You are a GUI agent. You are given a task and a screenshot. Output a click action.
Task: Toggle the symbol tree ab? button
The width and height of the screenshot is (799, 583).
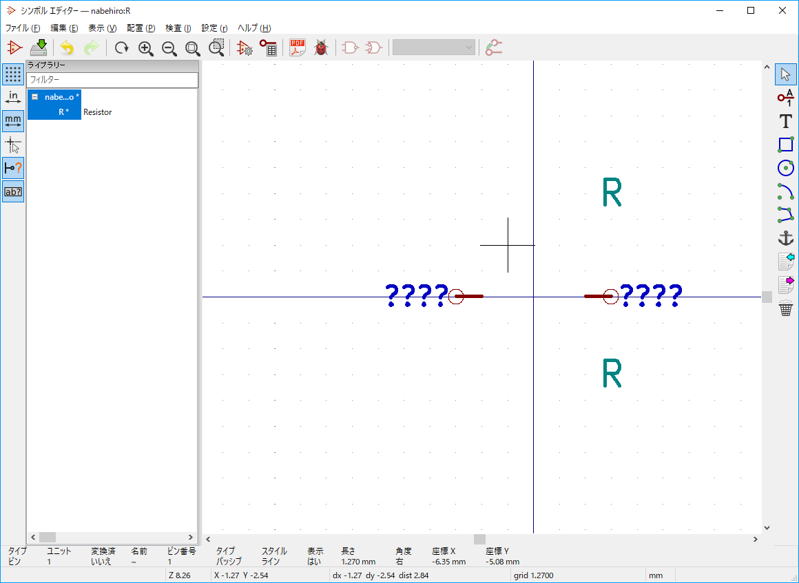pos(12,191)
